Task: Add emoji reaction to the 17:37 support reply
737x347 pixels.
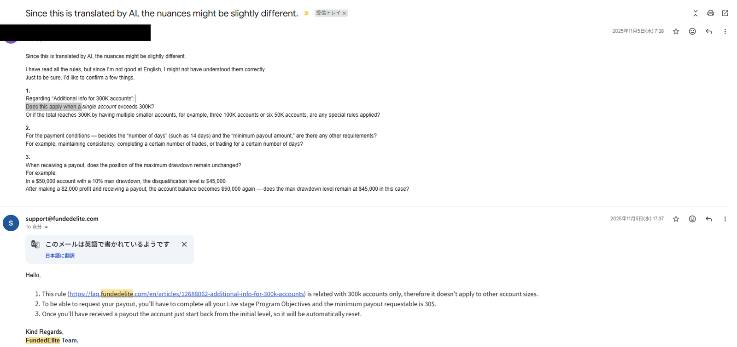Action: coord(692,219)
